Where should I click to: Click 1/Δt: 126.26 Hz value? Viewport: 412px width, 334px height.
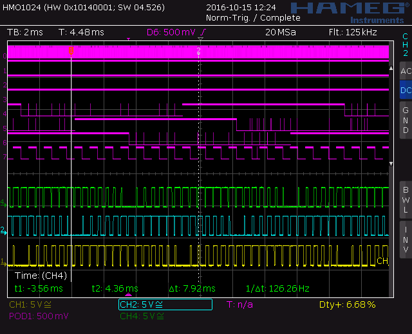point(277,288)
